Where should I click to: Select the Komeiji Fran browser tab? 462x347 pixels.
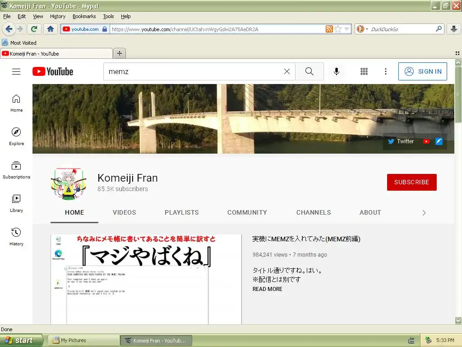[x=56, y=53]
